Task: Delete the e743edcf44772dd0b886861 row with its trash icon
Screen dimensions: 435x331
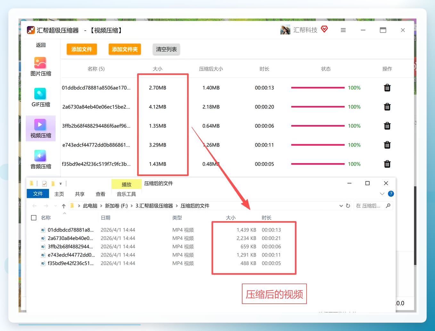Action: [x=387, y=145]
